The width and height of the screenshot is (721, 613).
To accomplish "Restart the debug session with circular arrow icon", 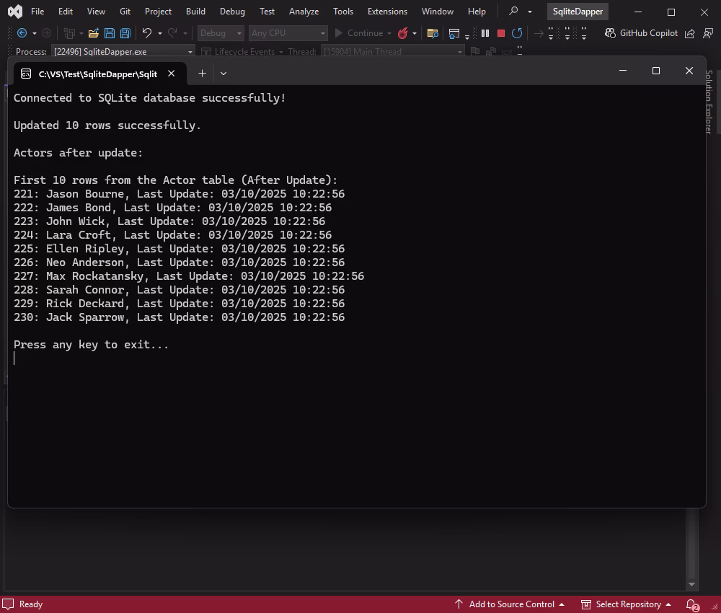I will tap(516, 33).
